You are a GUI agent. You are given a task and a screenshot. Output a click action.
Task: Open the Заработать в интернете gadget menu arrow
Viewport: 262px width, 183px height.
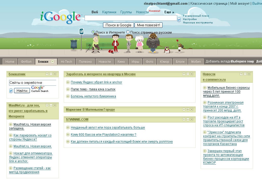pyautogui.click(x=184, y=74)
